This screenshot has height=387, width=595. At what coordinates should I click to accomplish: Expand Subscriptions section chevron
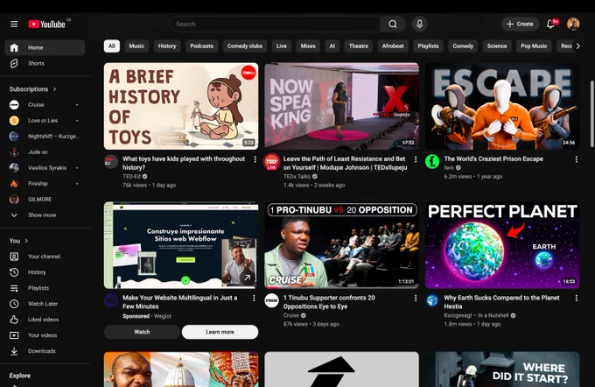coord(54,88)
